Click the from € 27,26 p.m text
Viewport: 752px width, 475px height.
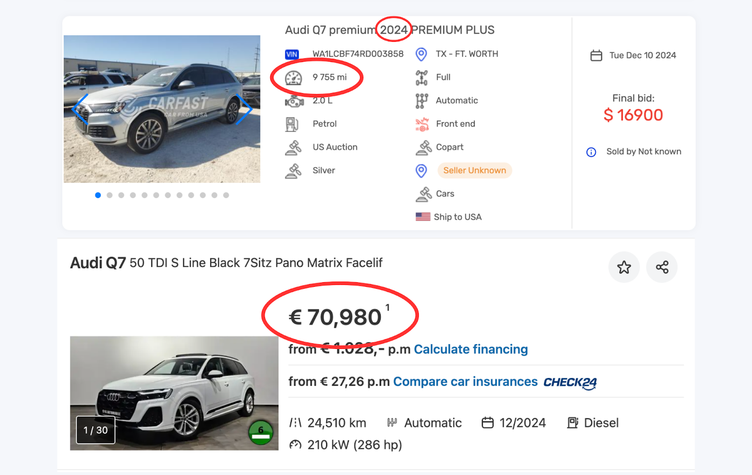339,381
